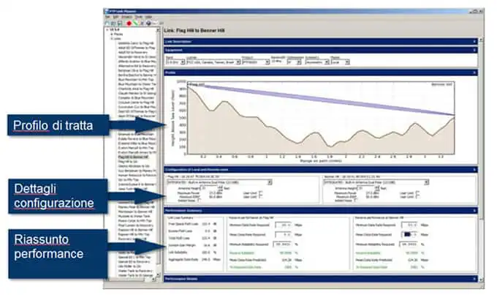Click Flag Hill Minimum Reliability Required field
The image size is (497, 295).
click(x=282, y=244)
